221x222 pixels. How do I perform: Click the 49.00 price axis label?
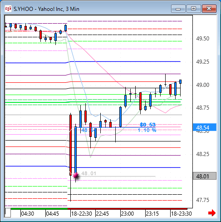[x=202, y=85]
